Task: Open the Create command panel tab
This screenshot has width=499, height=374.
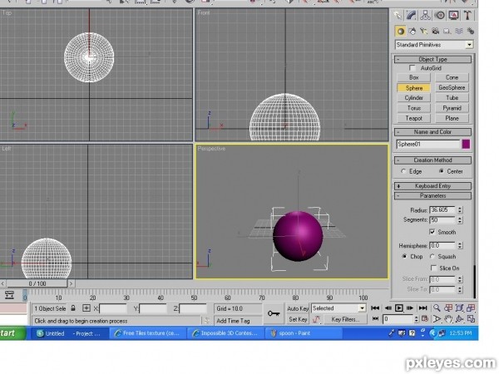Action: [398, 15]
